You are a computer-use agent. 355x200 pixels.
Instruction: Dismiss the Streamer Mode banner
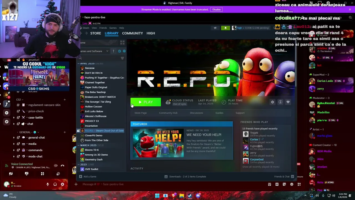pyautogui.click(x=350, y=9)
